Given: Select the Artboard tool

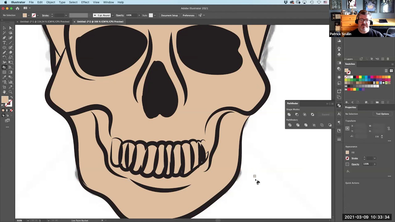Looking at the screenshot, I should 4,87.
